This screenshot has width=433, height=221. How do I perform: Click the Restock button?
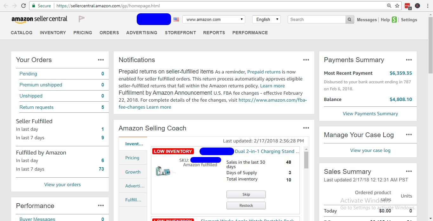point(246,205)
